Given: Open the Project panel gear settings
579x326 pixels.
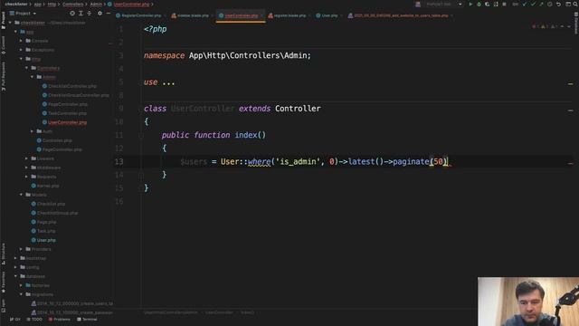Looking at the screenshot, I should (100, 14).
